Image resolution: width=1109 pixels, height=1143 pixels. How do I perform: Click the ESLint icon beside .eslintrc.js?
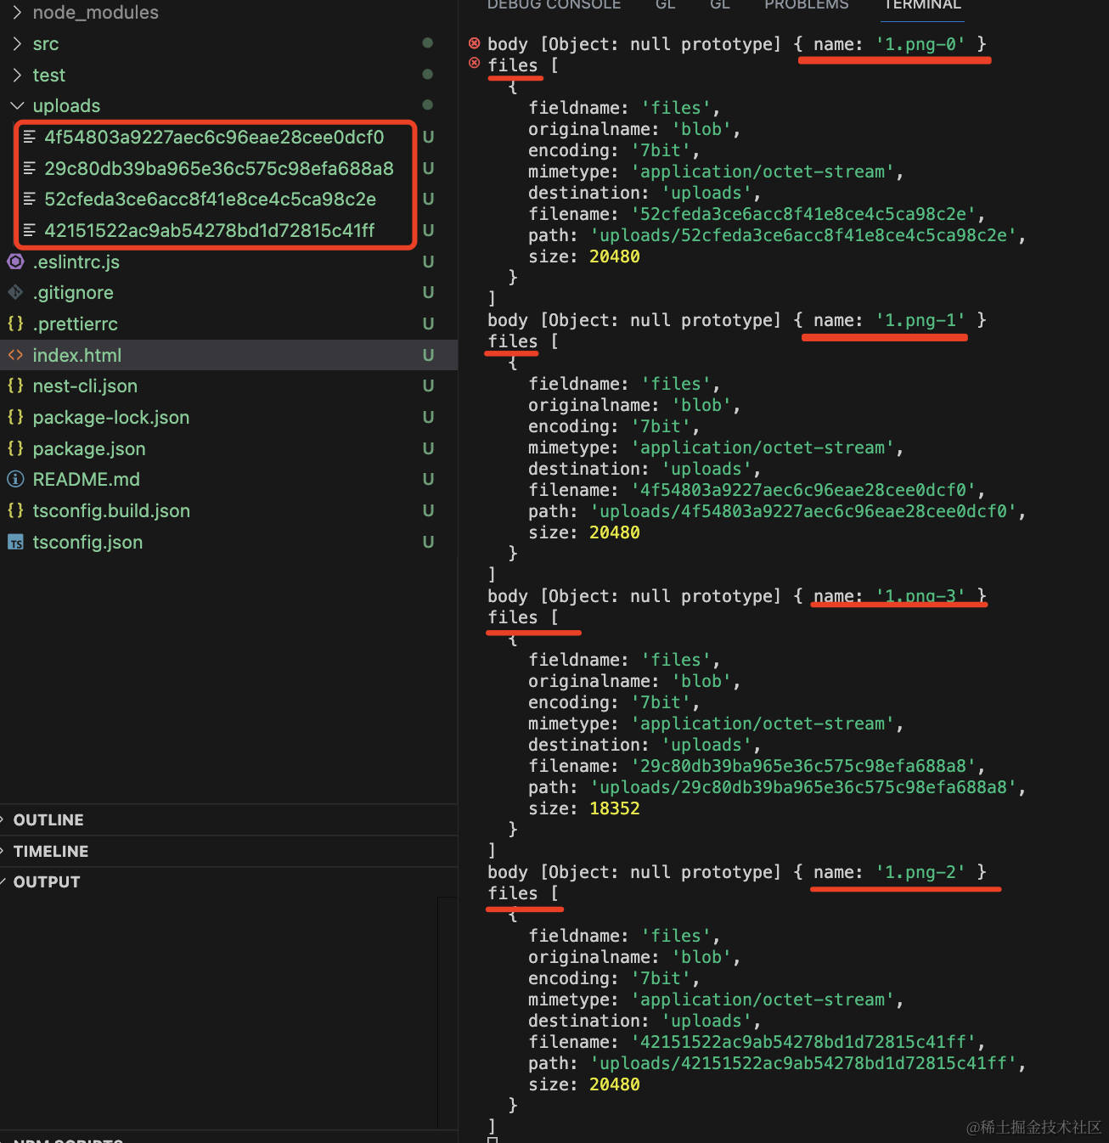point(15,262)
